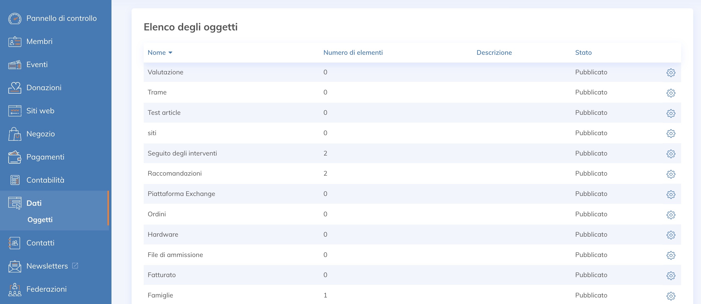
Task: Open the Piattaforma Exchange object row
Action: tap(181, 194)
